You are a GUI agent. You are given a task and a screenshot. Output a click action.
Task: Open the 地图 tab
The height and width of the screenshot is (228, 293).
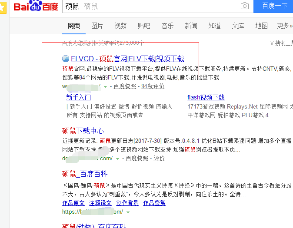click(x=261, y=26)
